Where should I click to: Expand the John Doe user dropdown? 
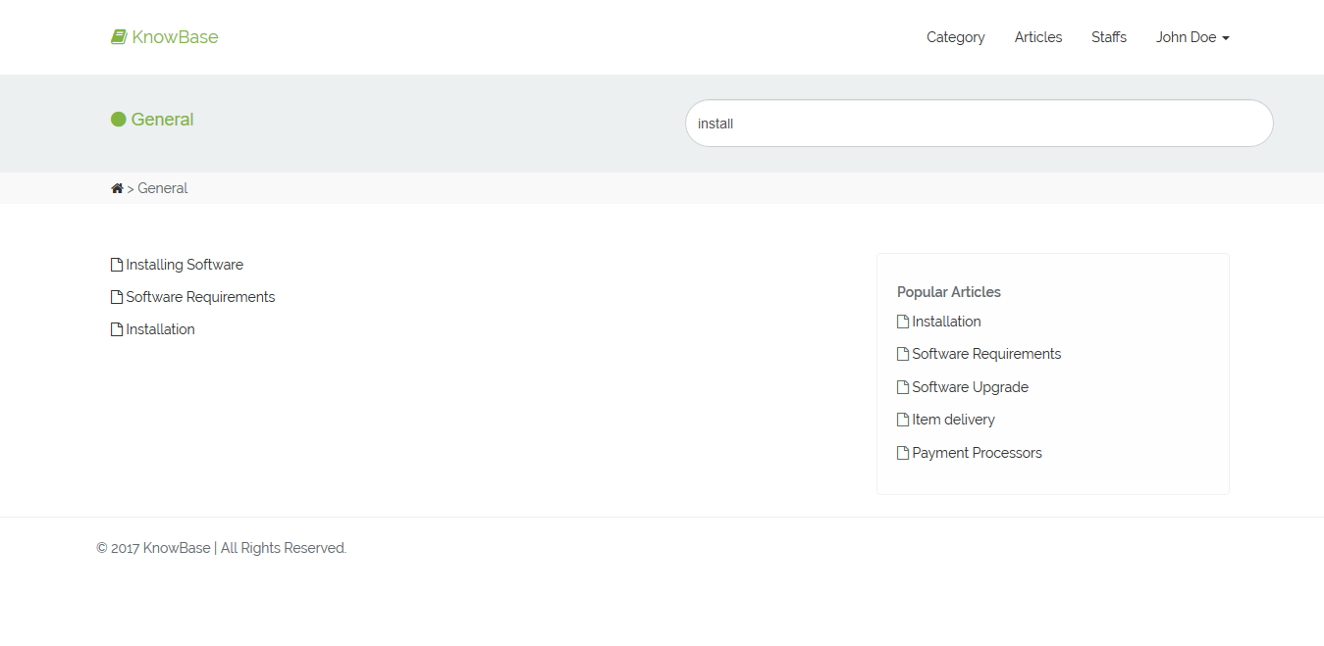[1192, 37]
